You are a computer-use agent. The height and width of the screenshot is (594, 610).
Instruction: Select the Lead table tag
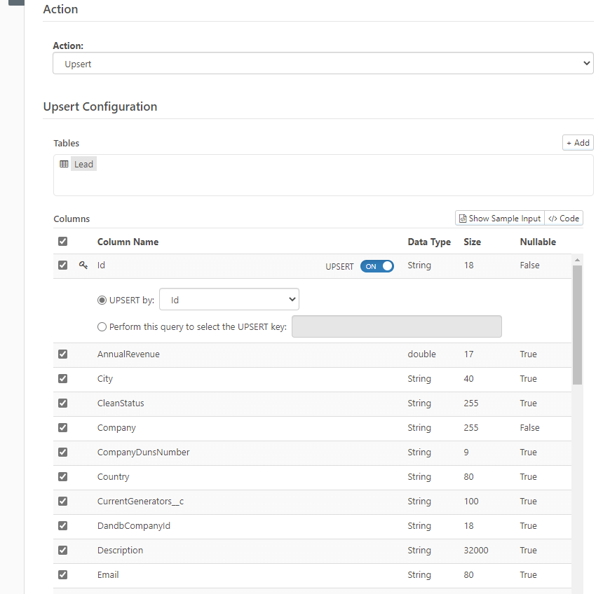point(83,165)
